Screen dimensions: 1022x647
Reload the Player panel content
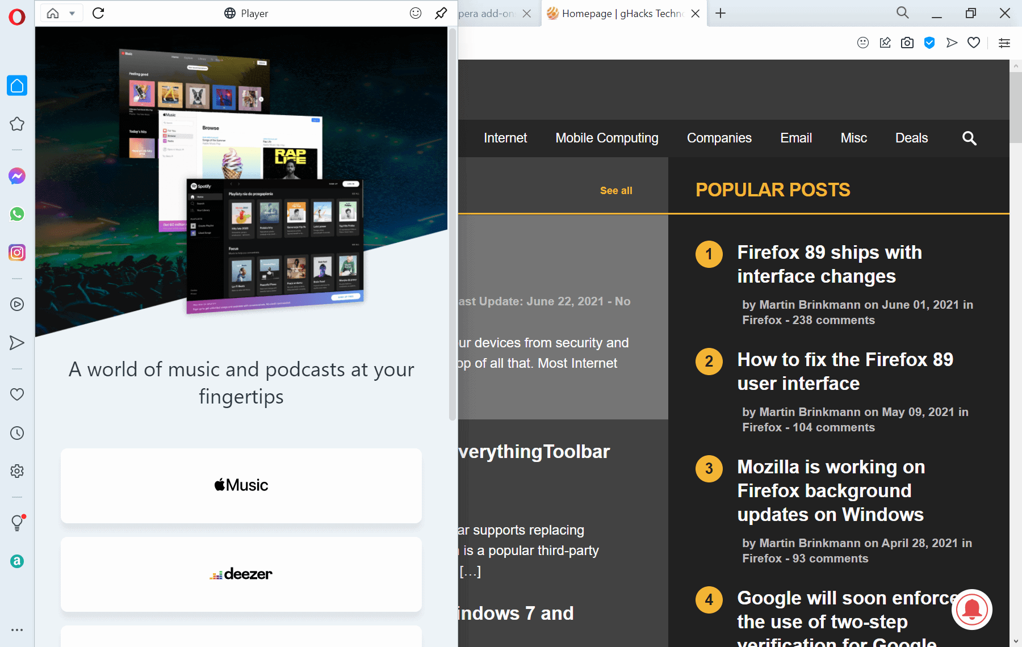(98, 13)
